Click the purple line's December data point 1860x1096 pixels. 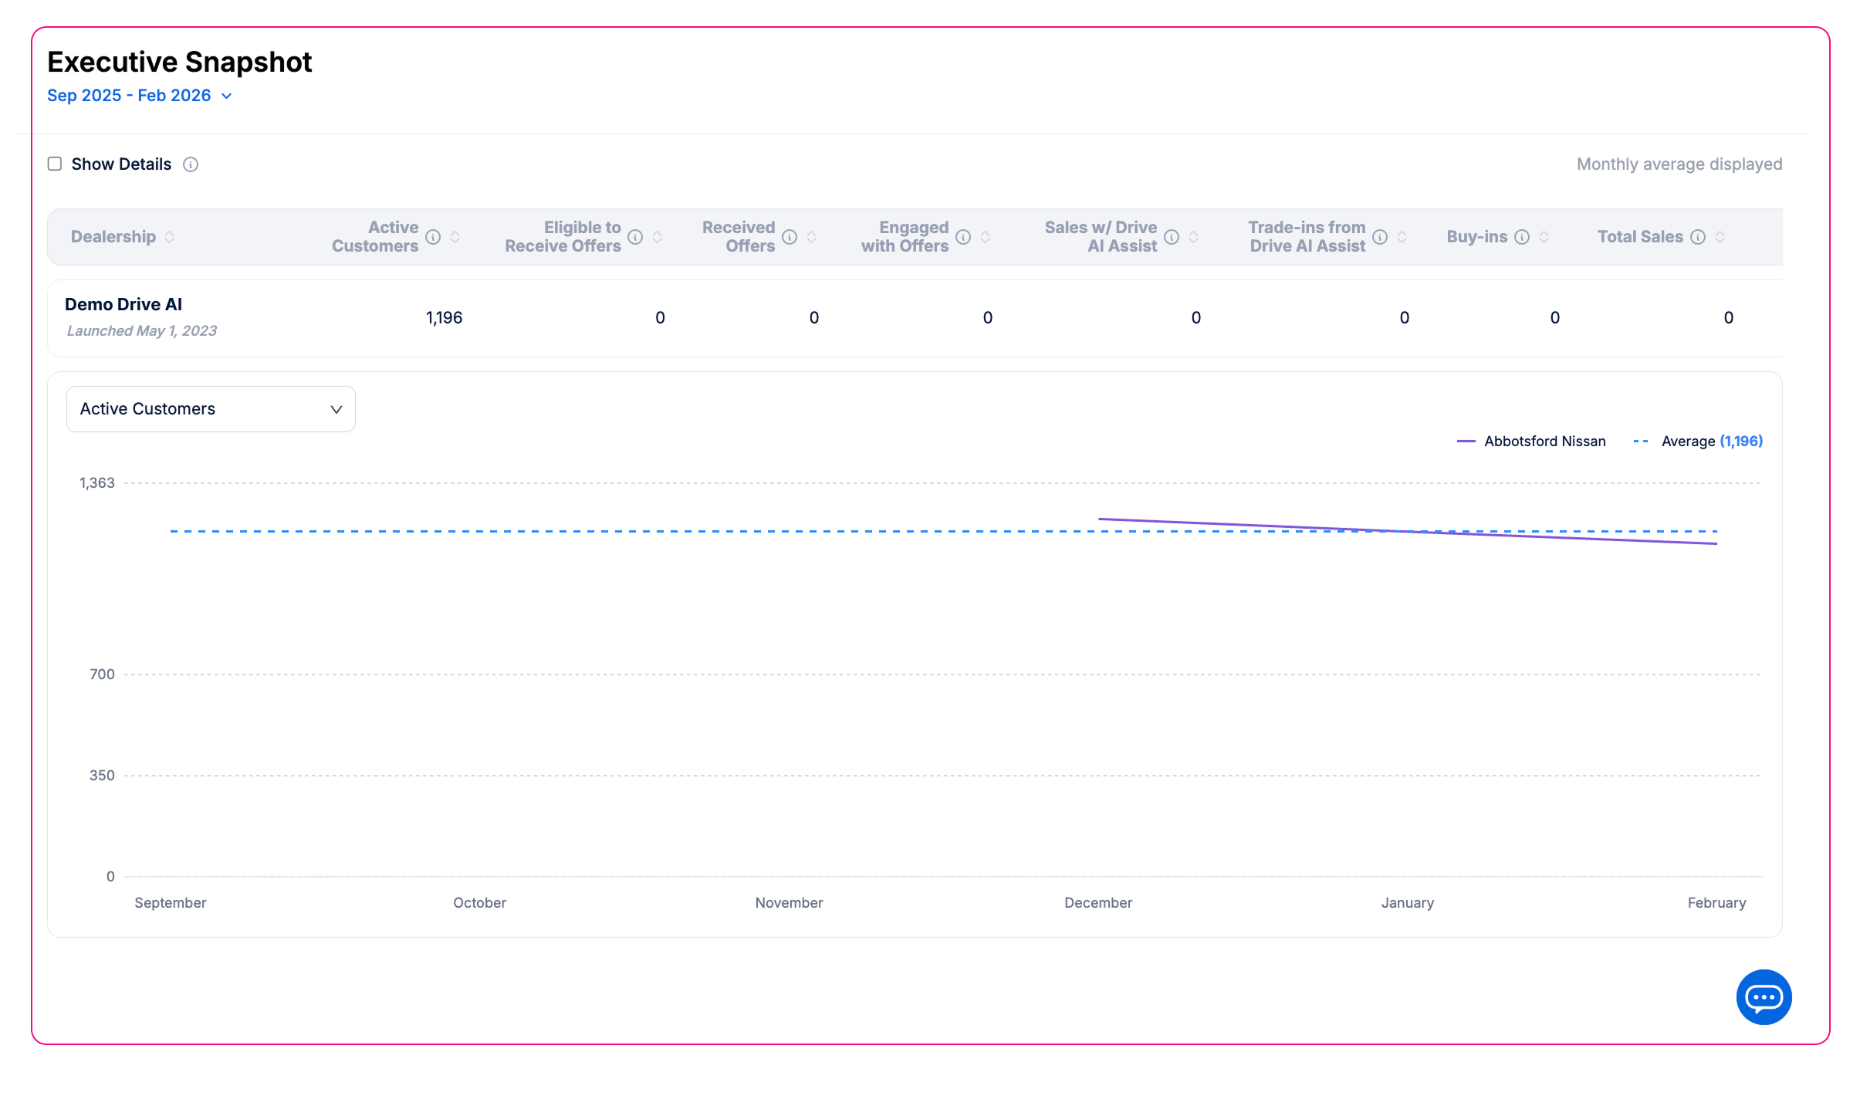click(x=1099, y=519)
